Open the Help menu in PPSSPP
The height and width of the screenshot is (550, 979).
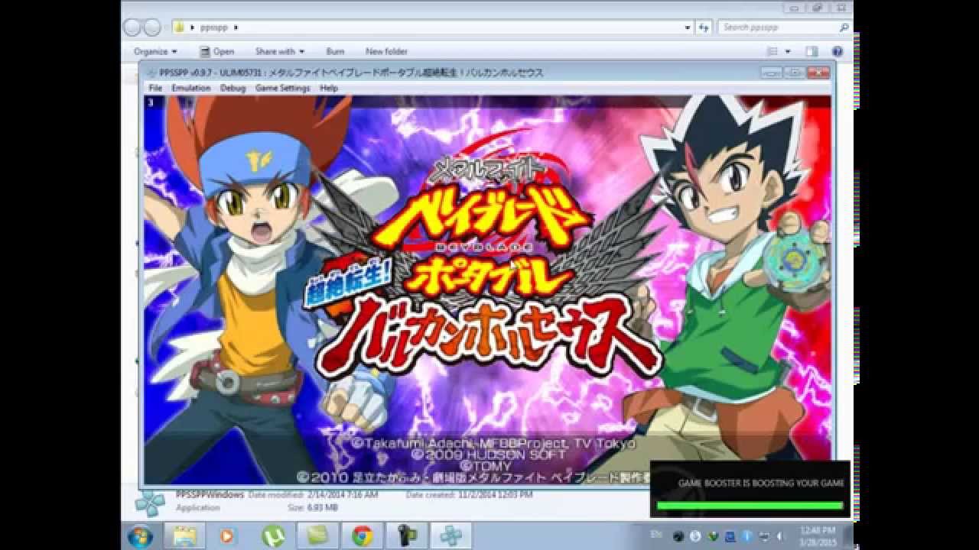pos(329,88)
